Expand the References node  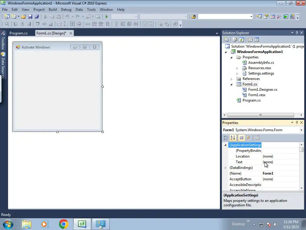232,79
